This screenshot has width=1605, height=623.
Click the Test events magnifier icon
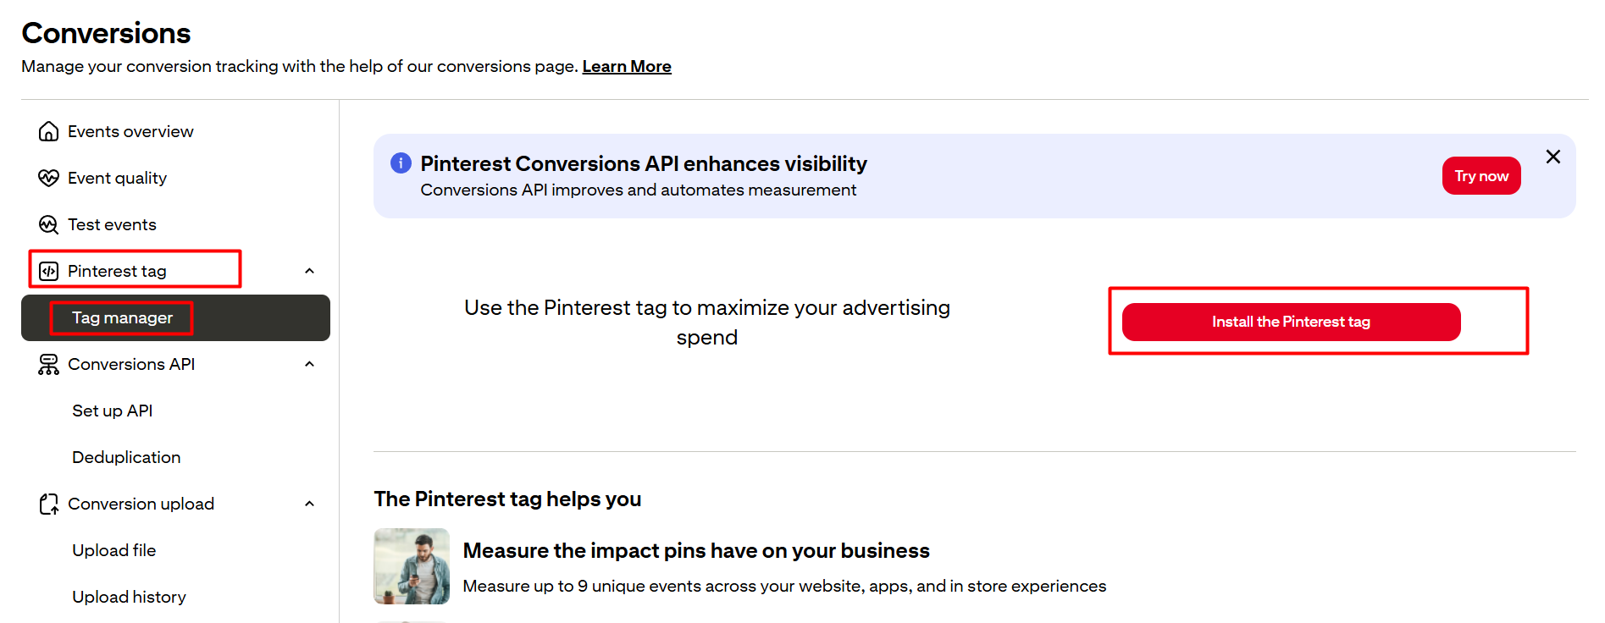tap(49, 224)
